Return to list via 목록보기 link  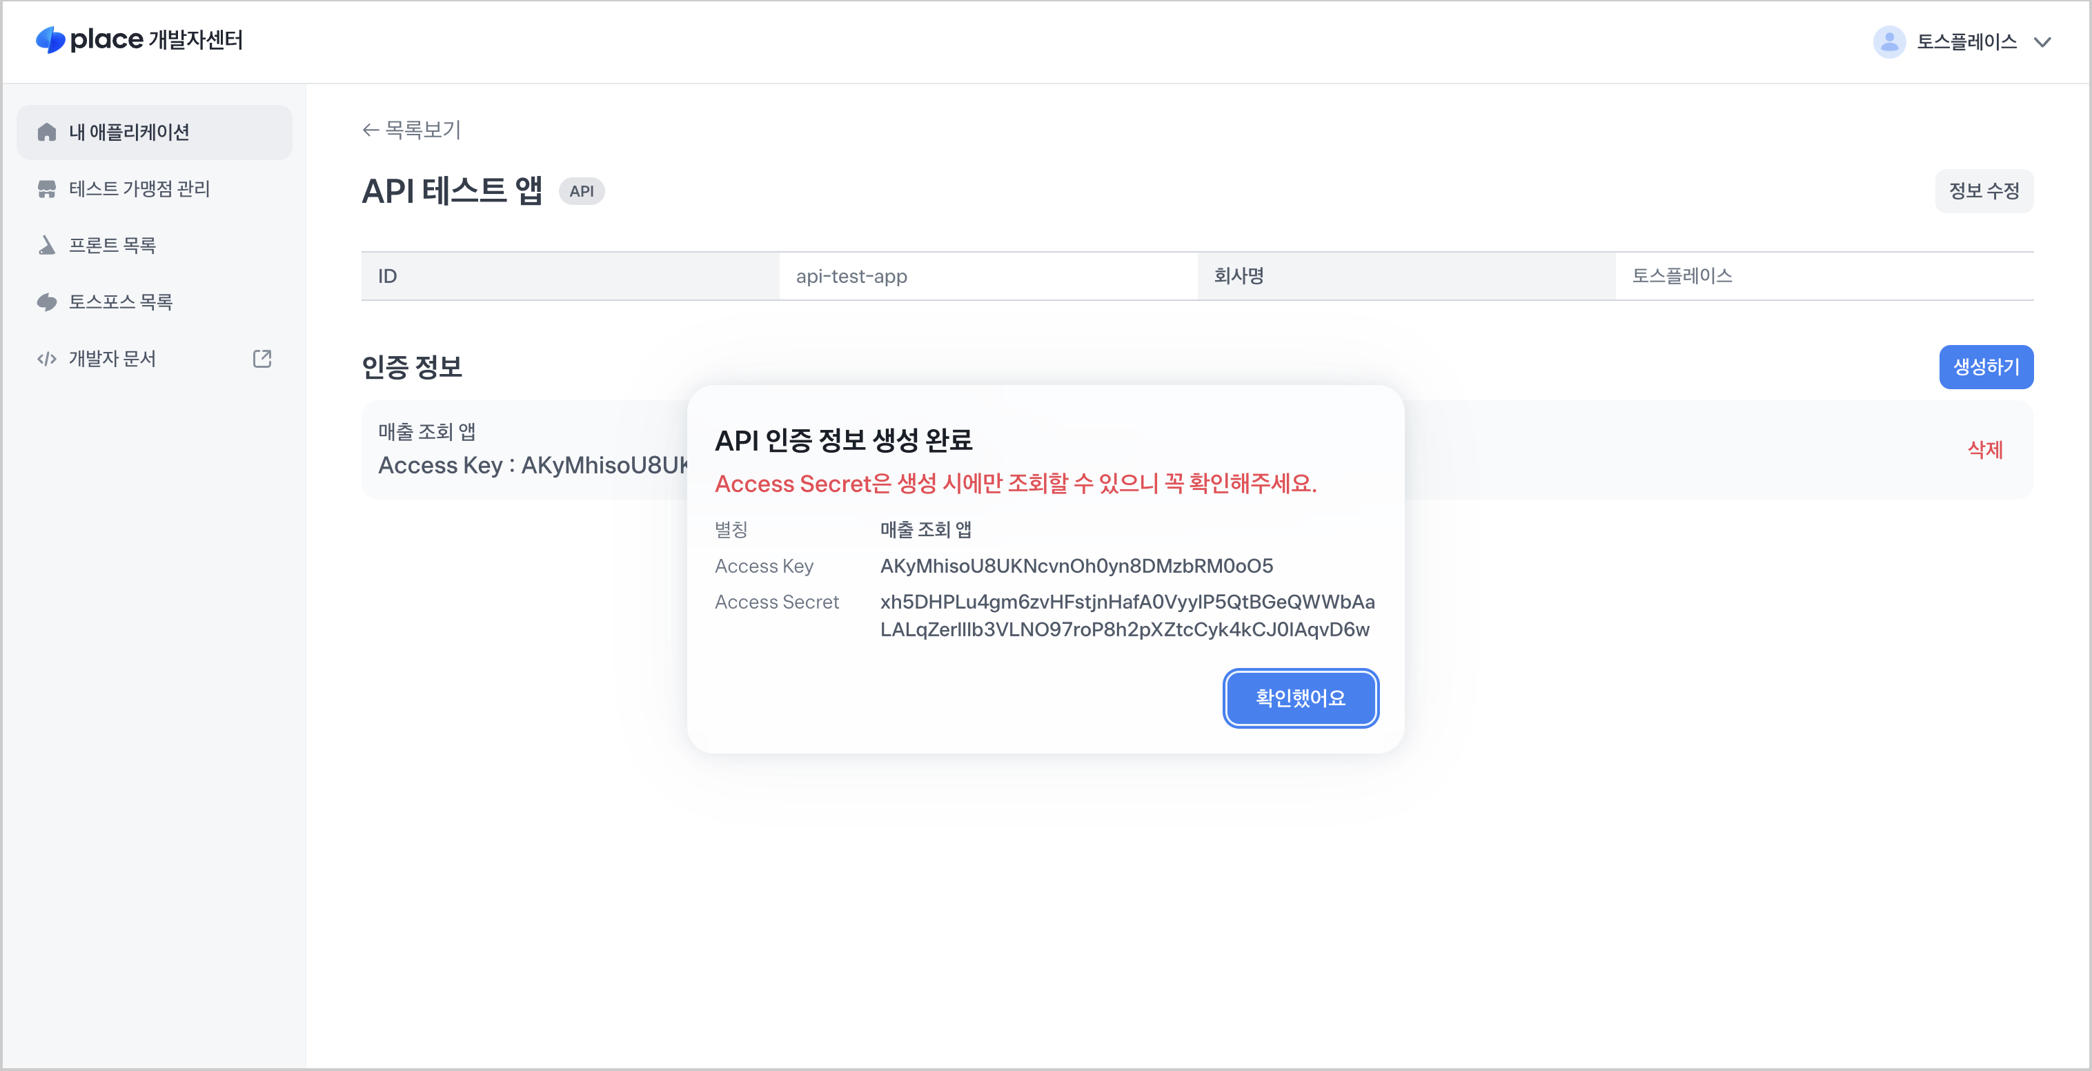click(422, 130)
